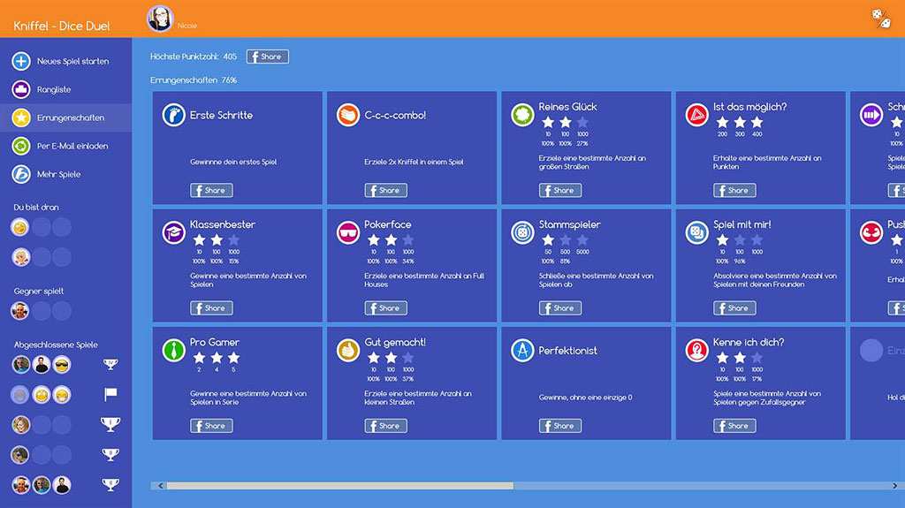Open the Mehr Spiele icon
This screenshot has height=508, width=905.
pos(21,174)
